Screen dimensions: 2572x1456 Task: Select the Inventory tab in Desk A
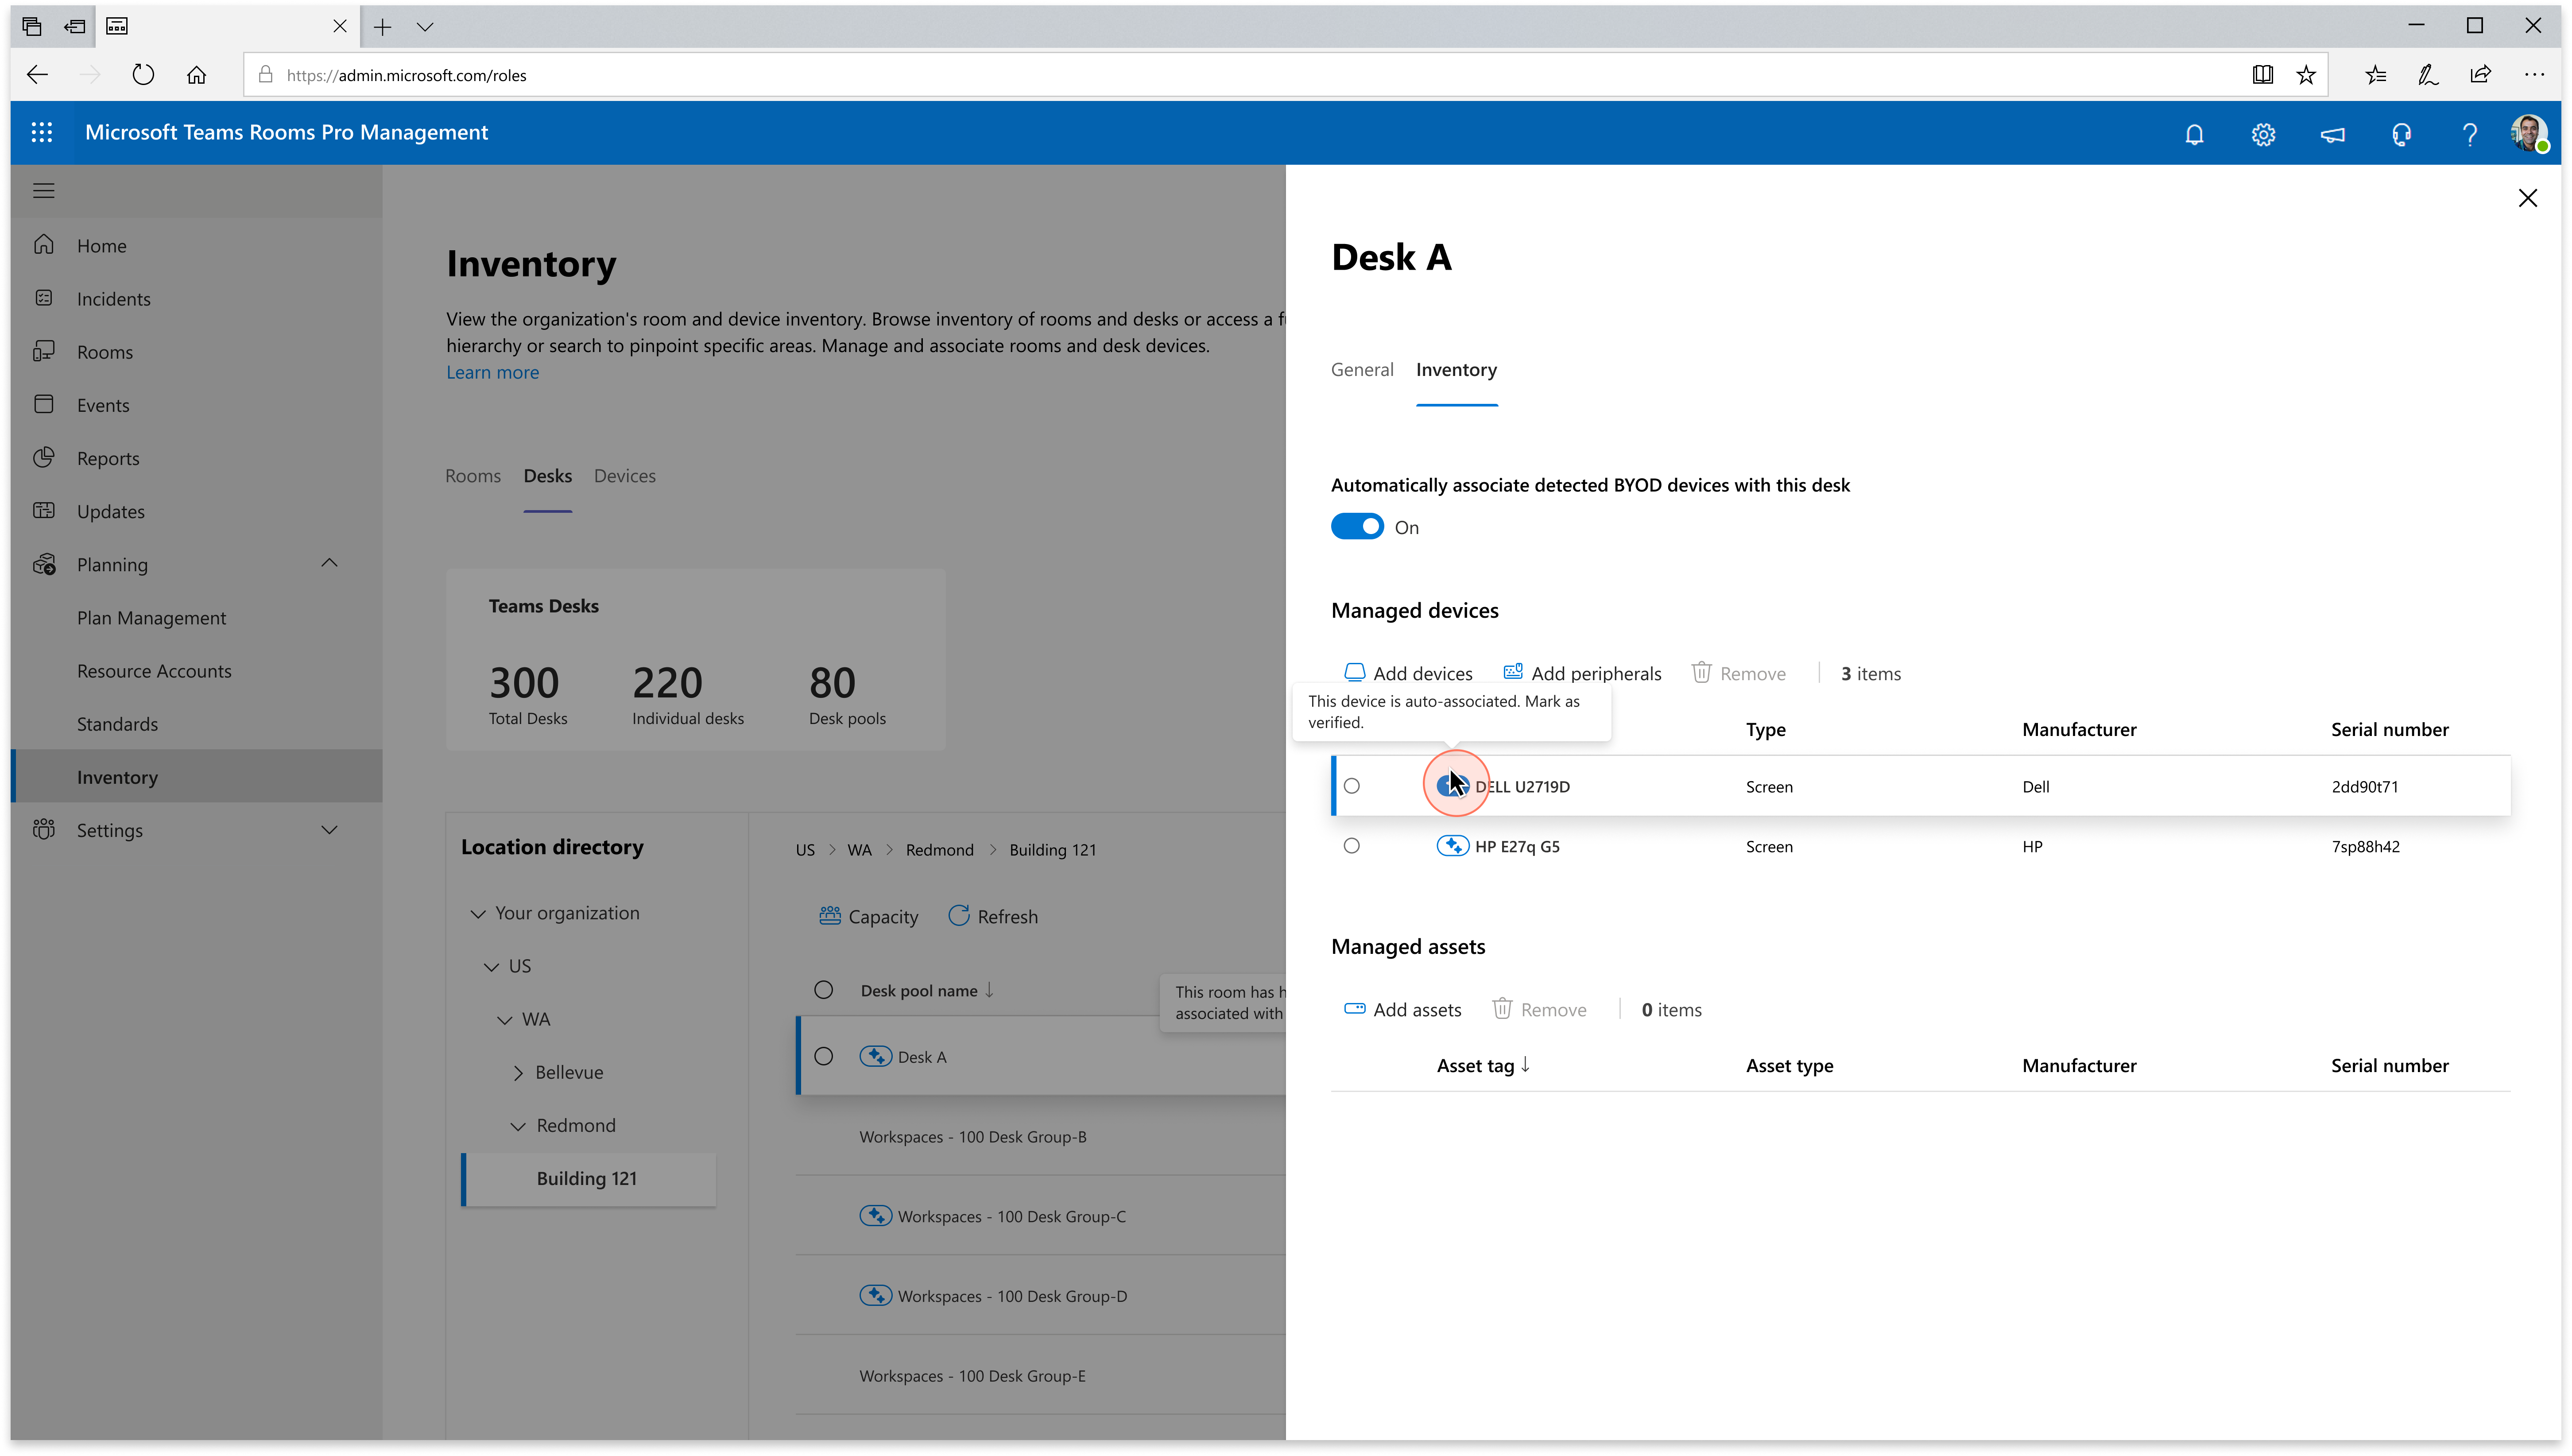click(x=1456, y=370)
